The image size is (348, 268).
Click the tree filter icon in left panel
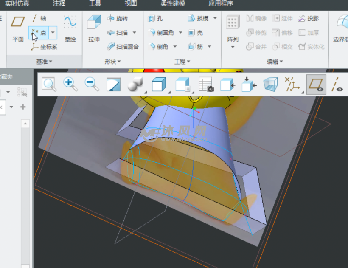(x=22, y=92)
